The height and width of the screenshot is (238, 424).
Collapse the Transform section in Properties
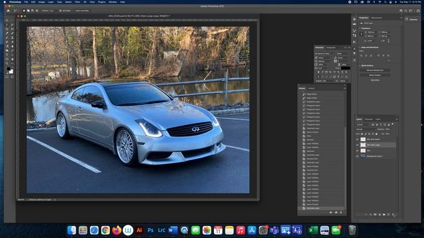pos(359,28)
